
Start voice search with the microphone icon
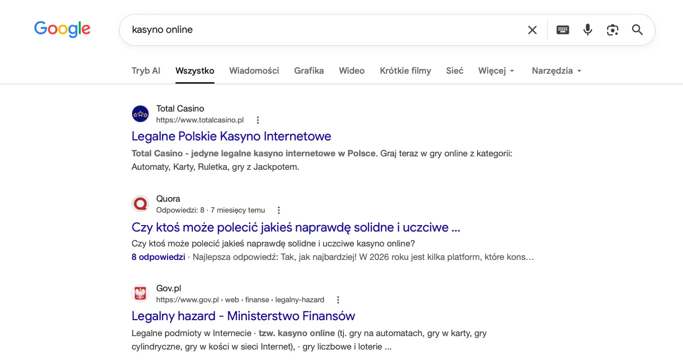tap(588, 30)
